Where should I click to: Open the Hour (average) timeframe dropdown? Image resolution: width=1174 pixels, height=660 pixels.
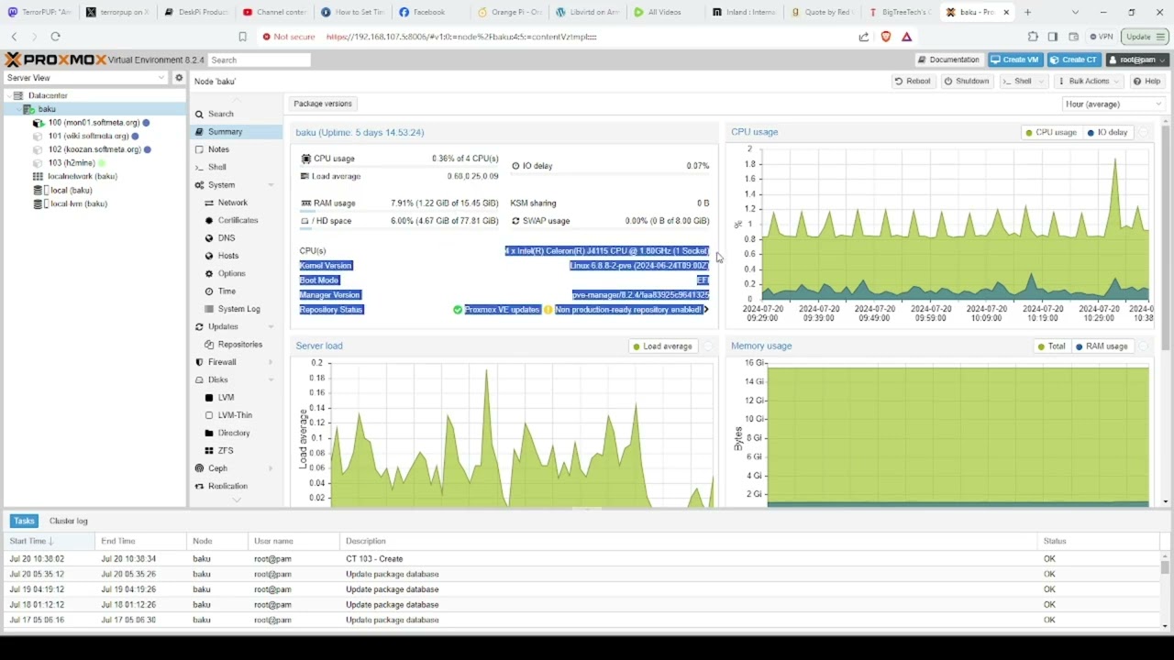coord(1113,104)
